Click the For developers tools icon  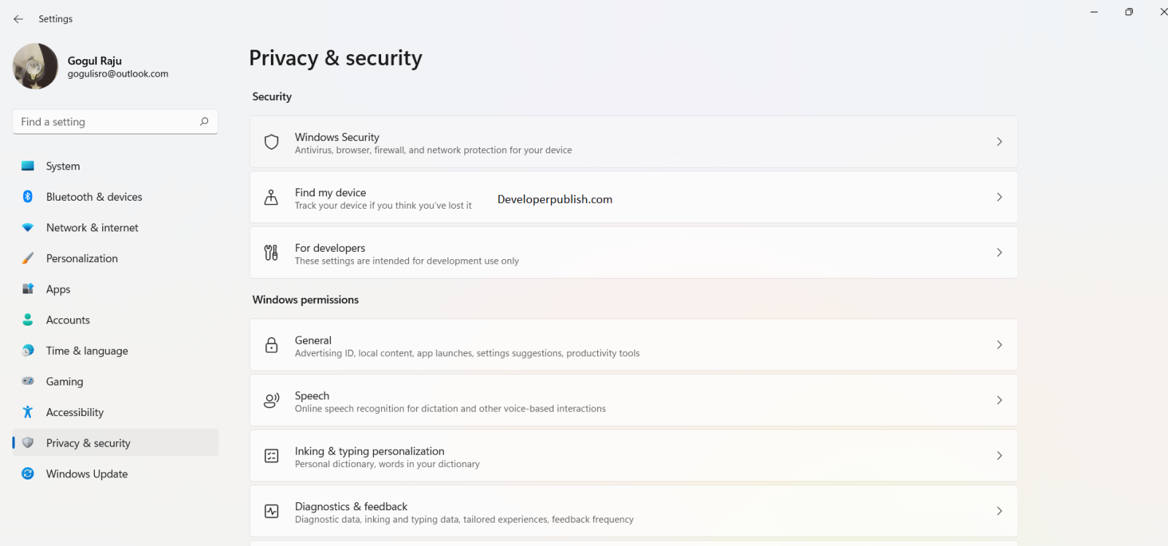click(271, 253)
